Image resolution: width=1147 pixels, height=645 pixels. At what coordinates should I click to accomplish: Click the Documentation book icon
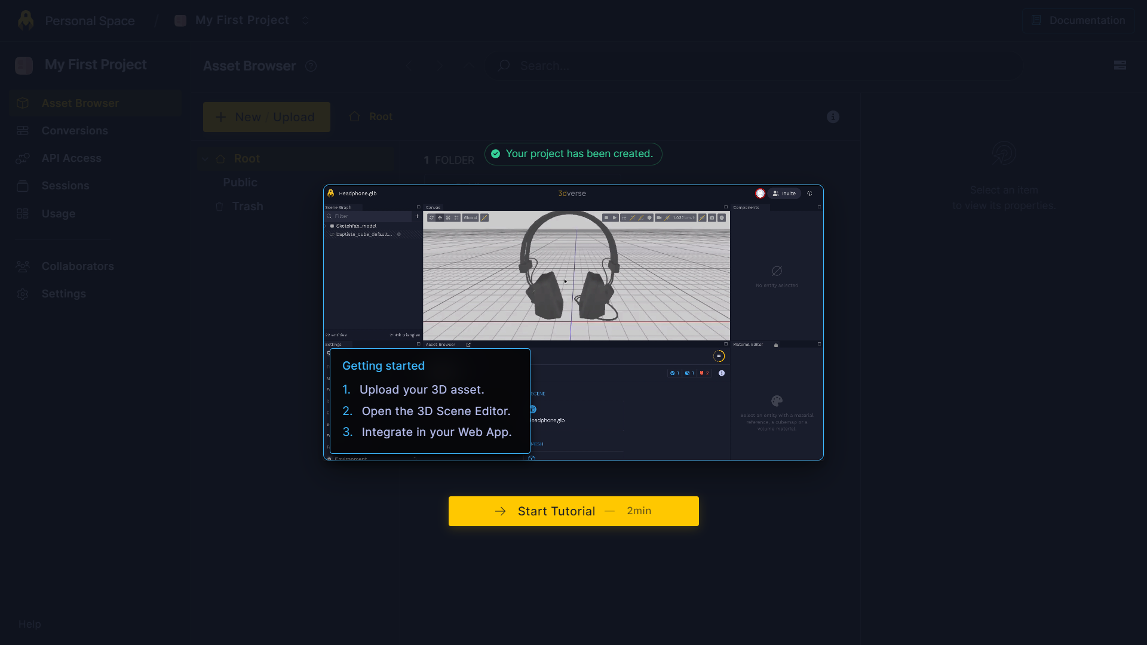coord(1036,20)
